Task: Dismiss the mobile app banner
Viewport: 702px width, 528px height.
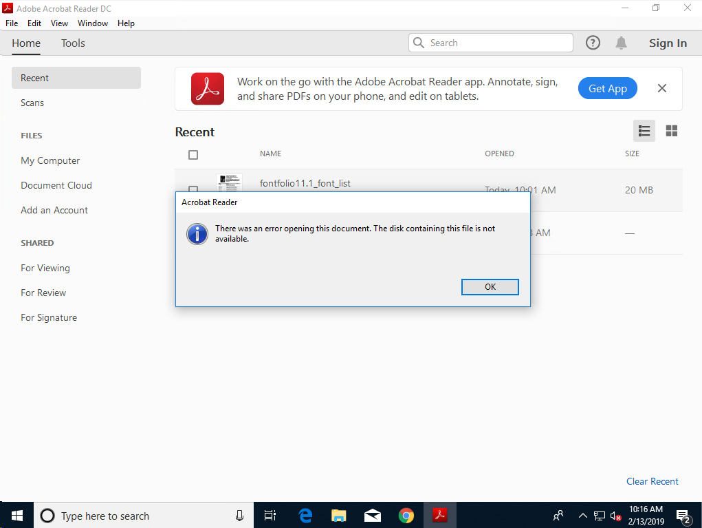Action: [x=661, y=88]
